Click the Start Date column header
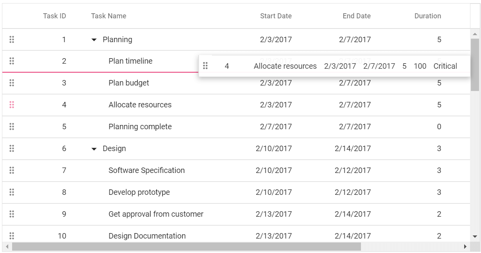Viewport: 481px width, 253px height. tap(276, 16)
